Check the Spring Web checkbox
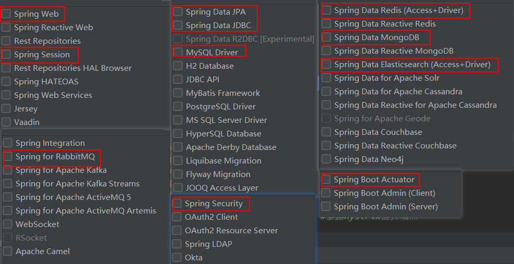This screenshot has height=264, width=514. click(6, 14)
